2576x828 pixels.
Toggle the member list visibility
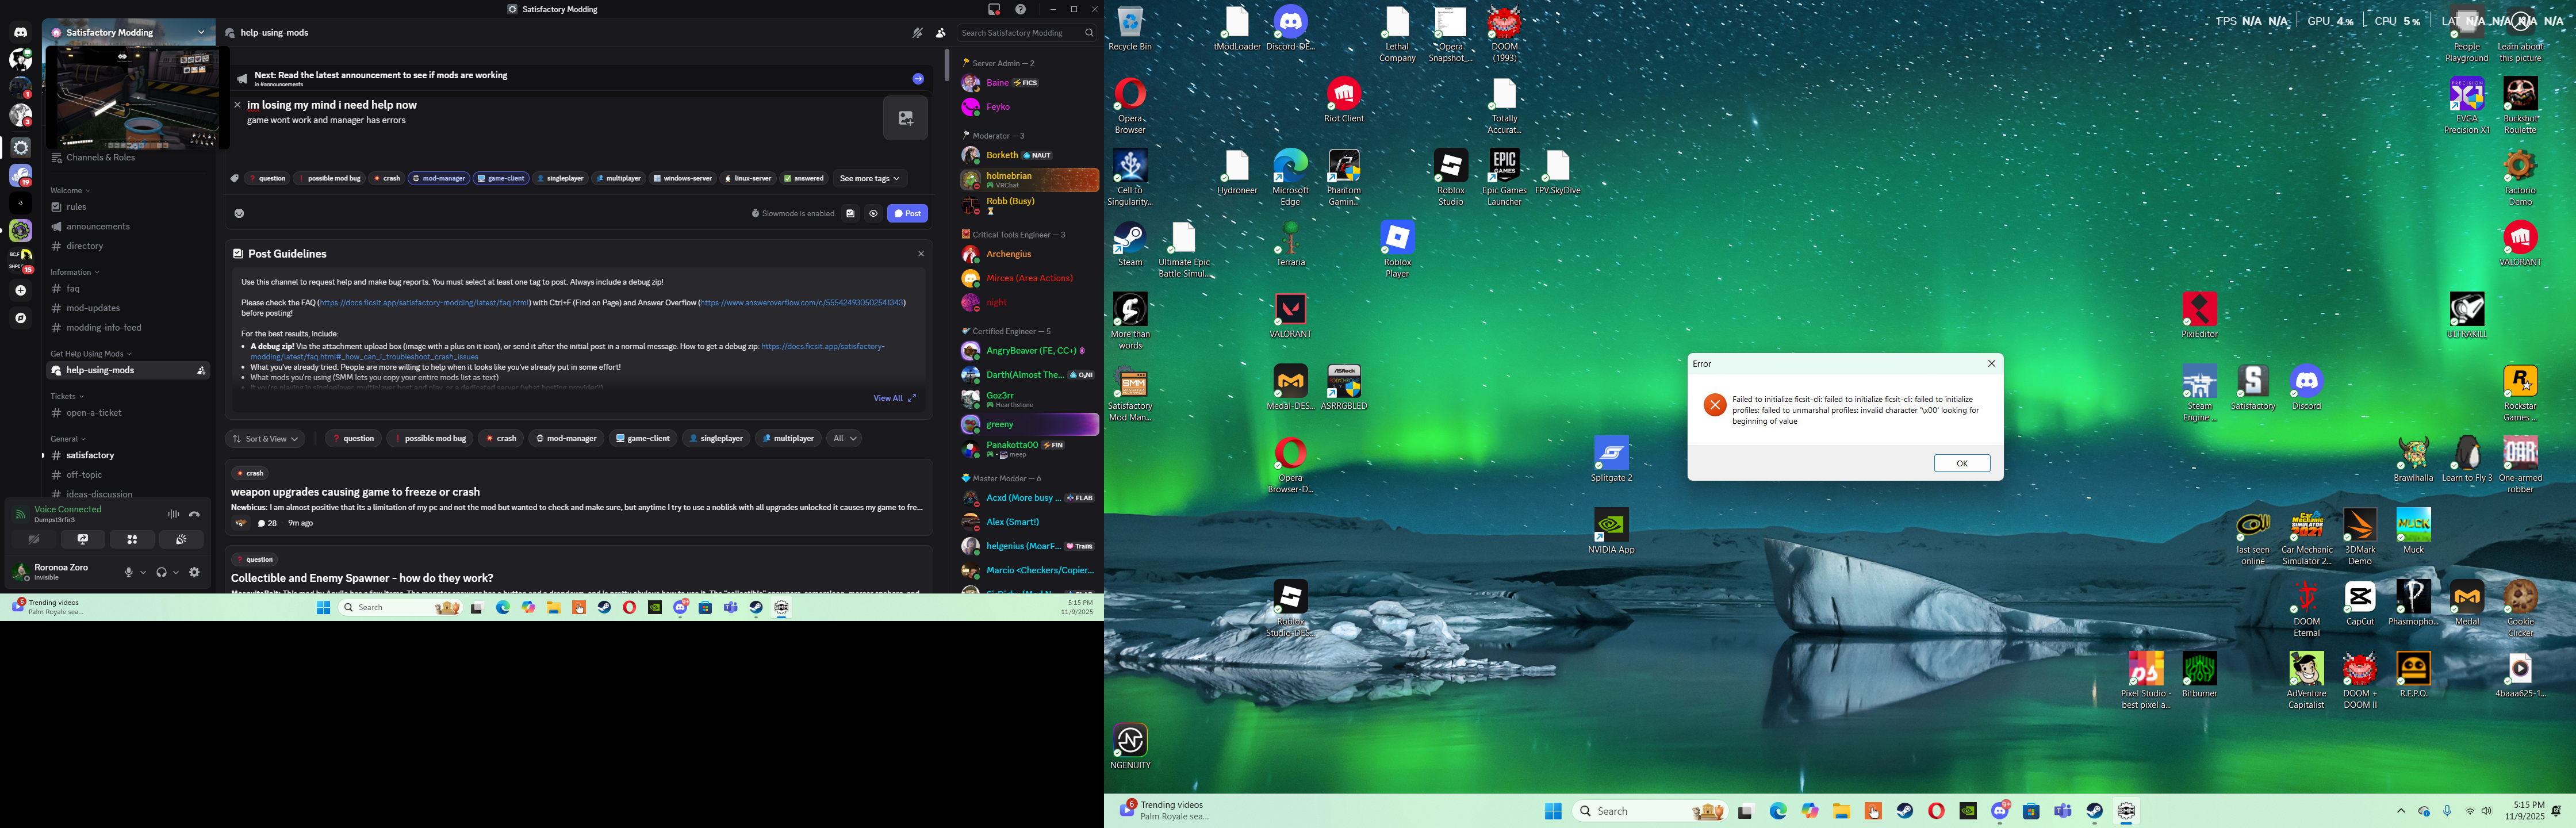(941, 33)
